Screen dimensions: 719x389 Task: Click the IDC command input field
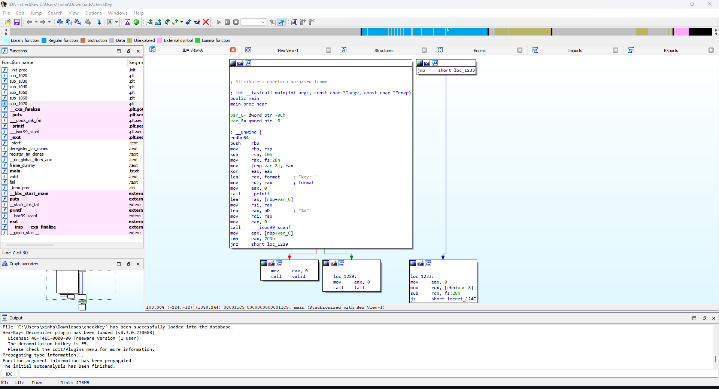(367, 374)
